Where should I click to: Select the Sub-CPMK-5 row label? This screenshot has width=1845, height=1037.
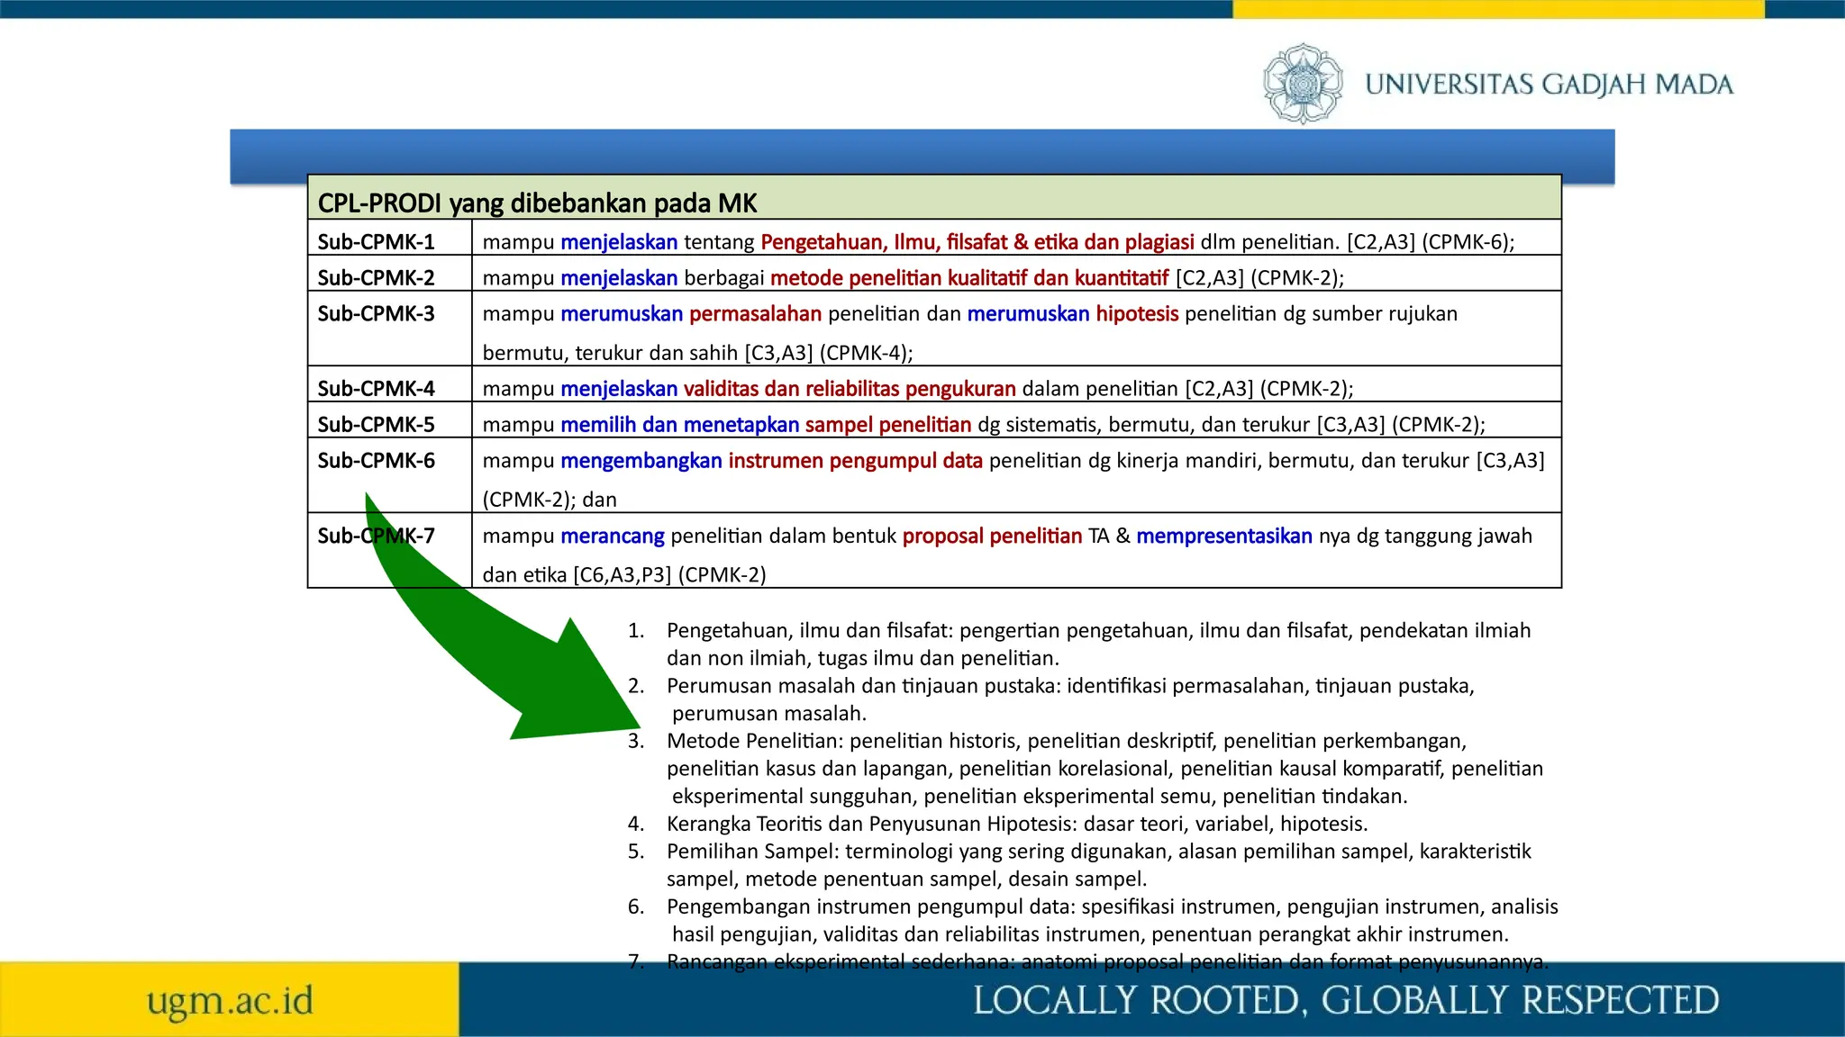376,424
